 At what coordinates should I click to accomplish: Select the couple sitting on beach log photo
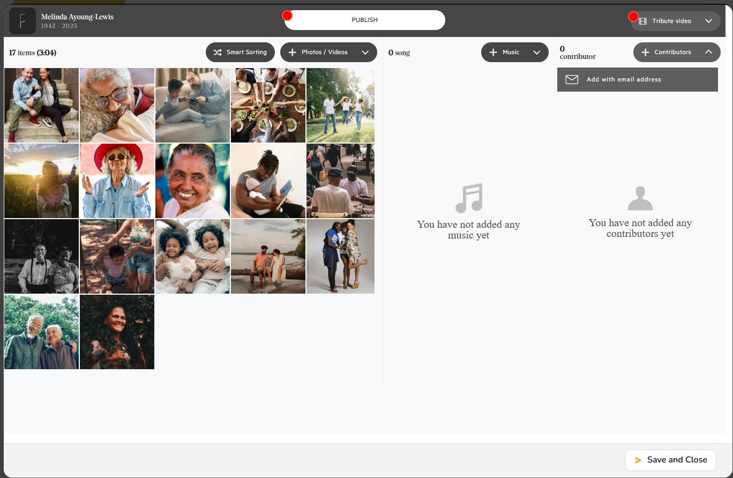268,256
